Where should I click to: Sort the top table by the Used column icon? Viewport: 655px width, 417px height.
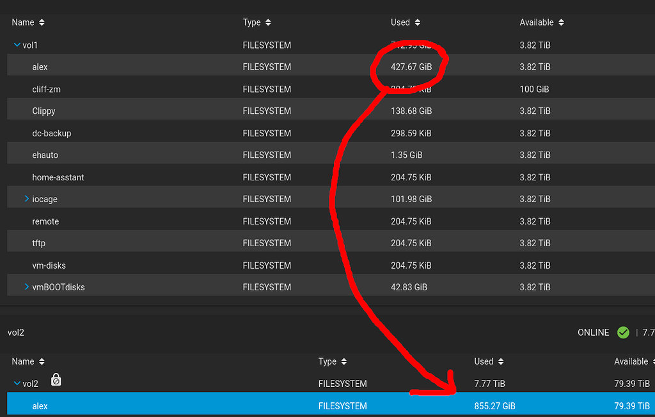[x=417, y=22]
